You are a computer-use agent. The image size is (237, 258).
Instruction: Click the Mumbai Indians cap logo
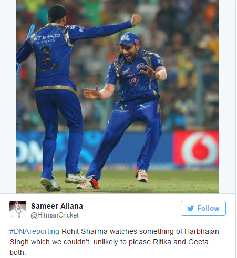coord(125,38)
